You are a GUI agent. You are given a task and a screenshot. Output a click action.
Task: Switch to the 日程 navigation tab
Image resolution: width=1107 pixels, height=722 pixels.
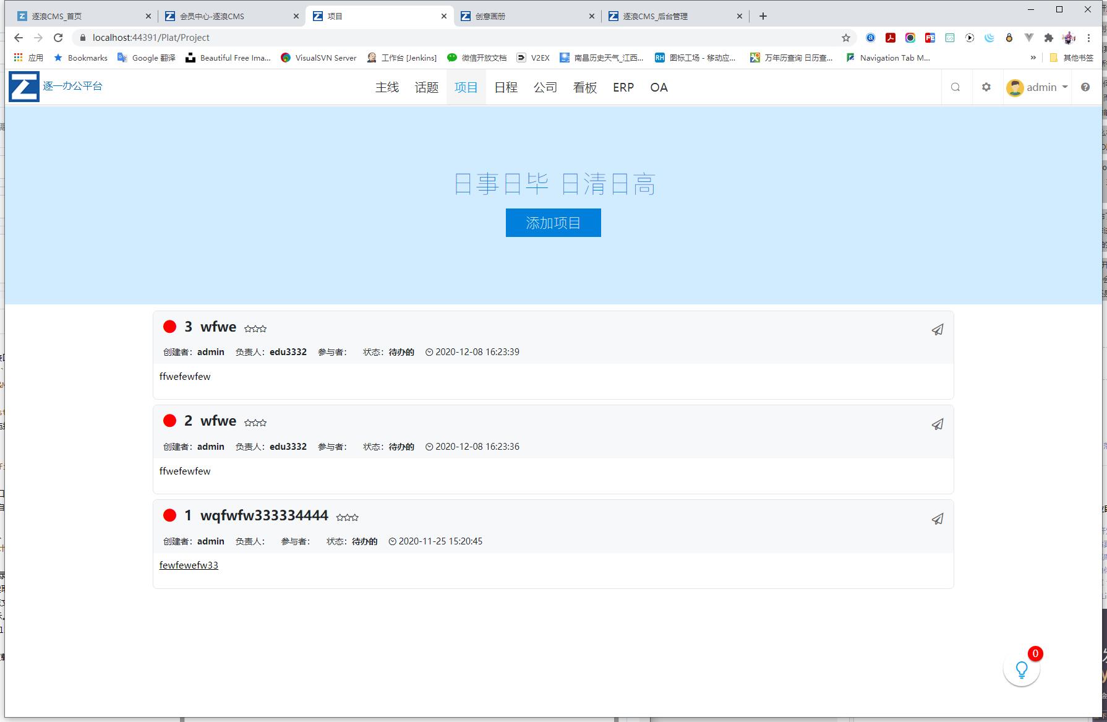505,87
